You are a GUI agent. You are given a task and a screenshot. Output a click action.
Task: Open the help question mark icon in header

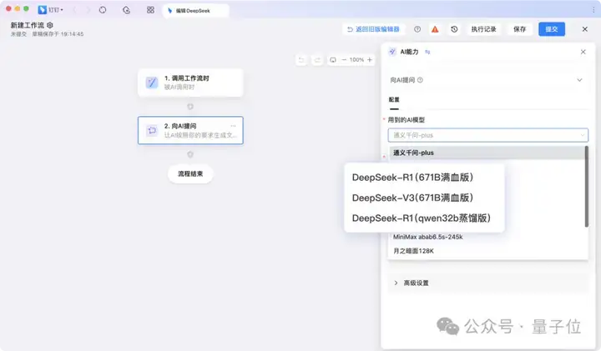[417, 29]
